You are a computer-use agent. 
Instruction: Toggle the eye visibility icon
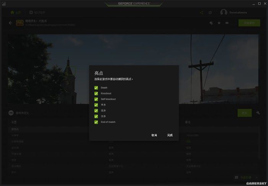pos(227,23)
